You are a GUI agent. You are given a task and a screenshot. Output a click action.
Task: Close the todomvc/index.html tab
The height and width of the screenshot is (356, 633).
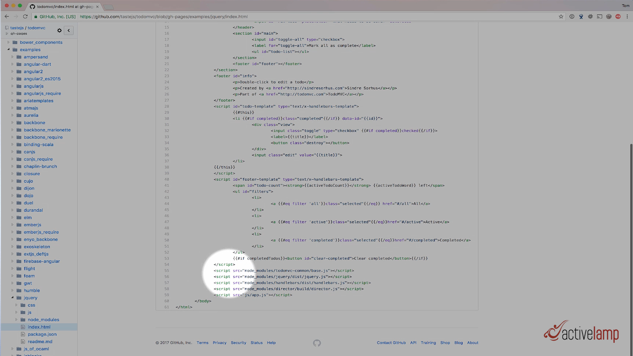coord(97,7)
